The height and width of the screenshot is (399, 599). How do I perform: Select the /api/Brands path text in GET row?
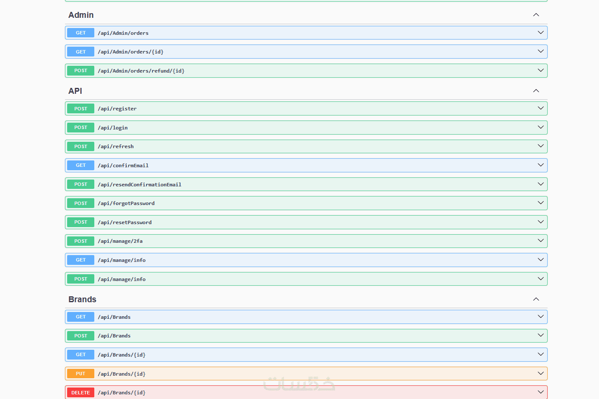[114, 317]
